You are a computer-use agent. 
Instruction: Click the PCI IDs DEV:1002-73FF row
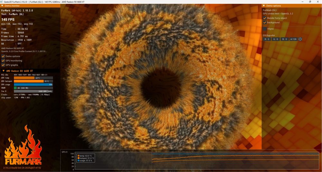(24, 75)
